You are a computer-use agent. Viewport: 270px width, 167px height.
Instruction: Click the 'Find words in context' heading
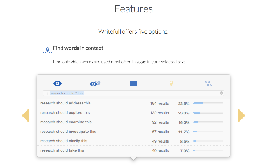(78, 48)
